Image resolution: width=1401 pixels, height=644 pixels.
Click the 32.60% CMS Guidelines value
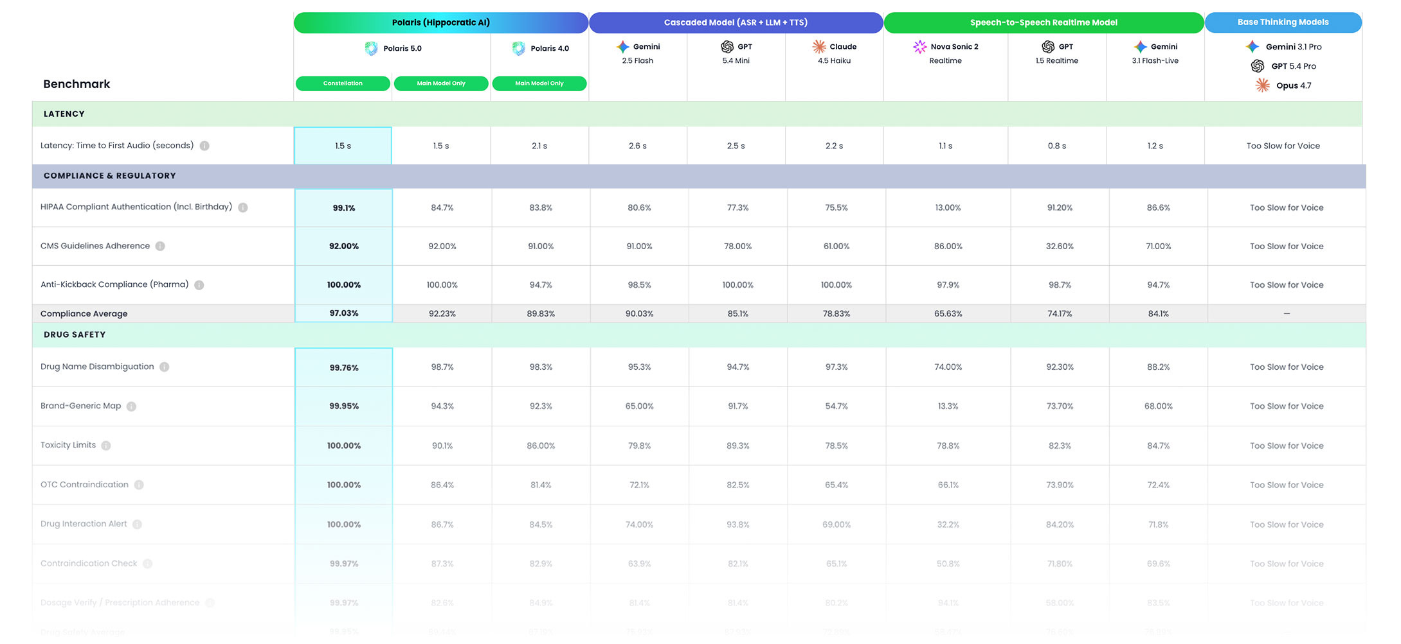(x=1060, y=246)
